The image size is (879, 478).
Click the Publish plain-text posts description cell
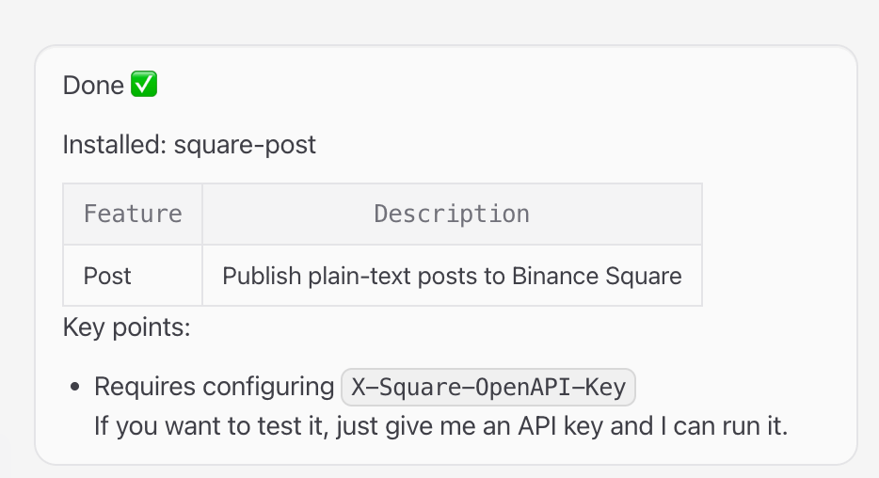coord(452,277)
